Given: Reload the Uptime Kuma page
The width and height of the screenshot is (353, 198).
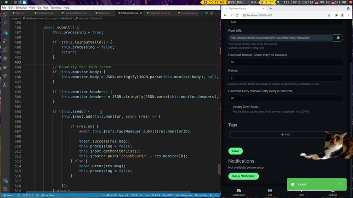Looking at the screenshot, I should coord(237,15).
